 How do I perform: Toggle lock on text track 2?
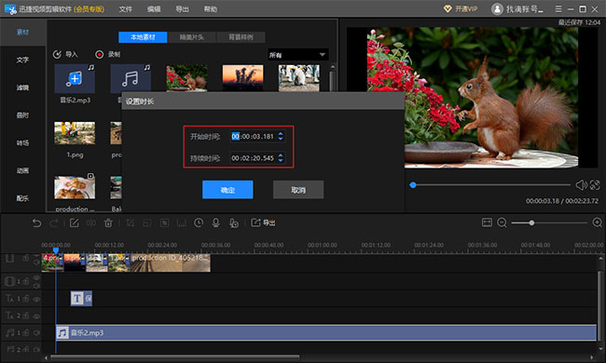(26, 316)
